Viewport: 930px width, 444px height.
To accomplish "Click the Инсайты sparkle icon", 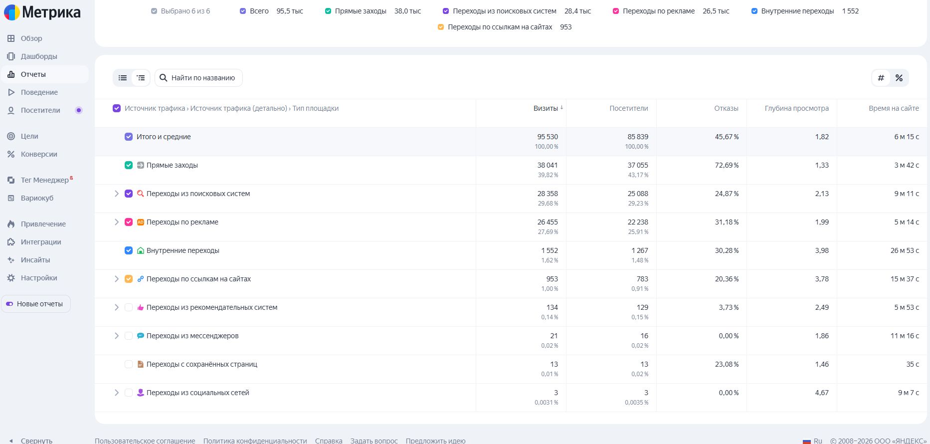I will pos(11,260).
